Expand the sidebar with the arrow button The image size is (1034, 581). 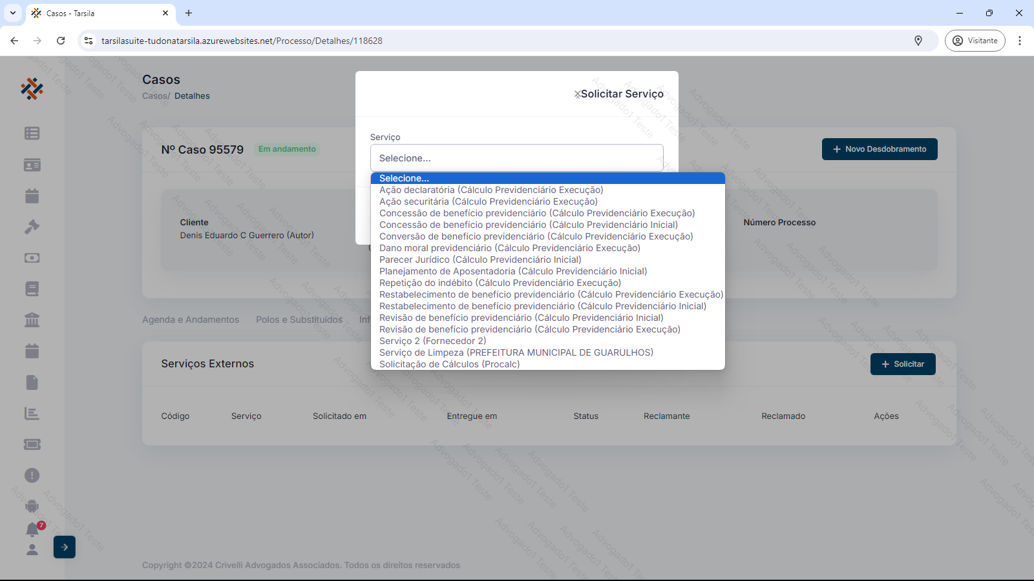65,547
